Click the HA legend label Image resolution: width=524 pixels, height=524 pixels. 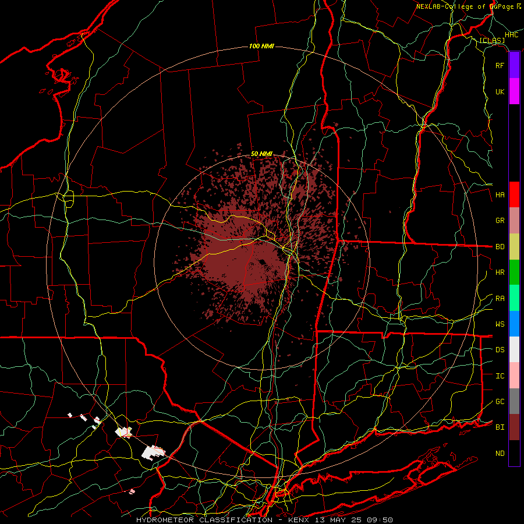coord(500,195)
